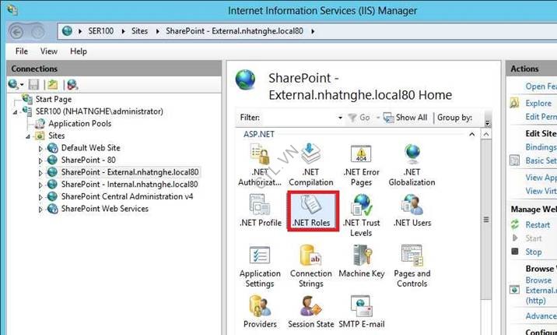
Task: Expand the SharePoint - 80 node
Action: coord(40,160)
